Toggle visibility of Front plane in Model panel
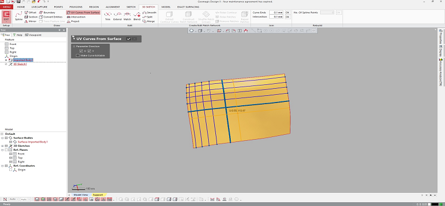Screen dimensions: 445x206 [11, 154]
